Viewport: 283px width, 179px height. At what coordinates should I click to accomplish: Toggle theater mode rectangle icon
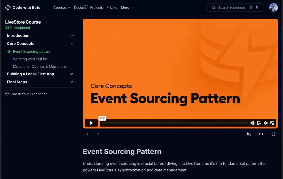pos(261,134)
